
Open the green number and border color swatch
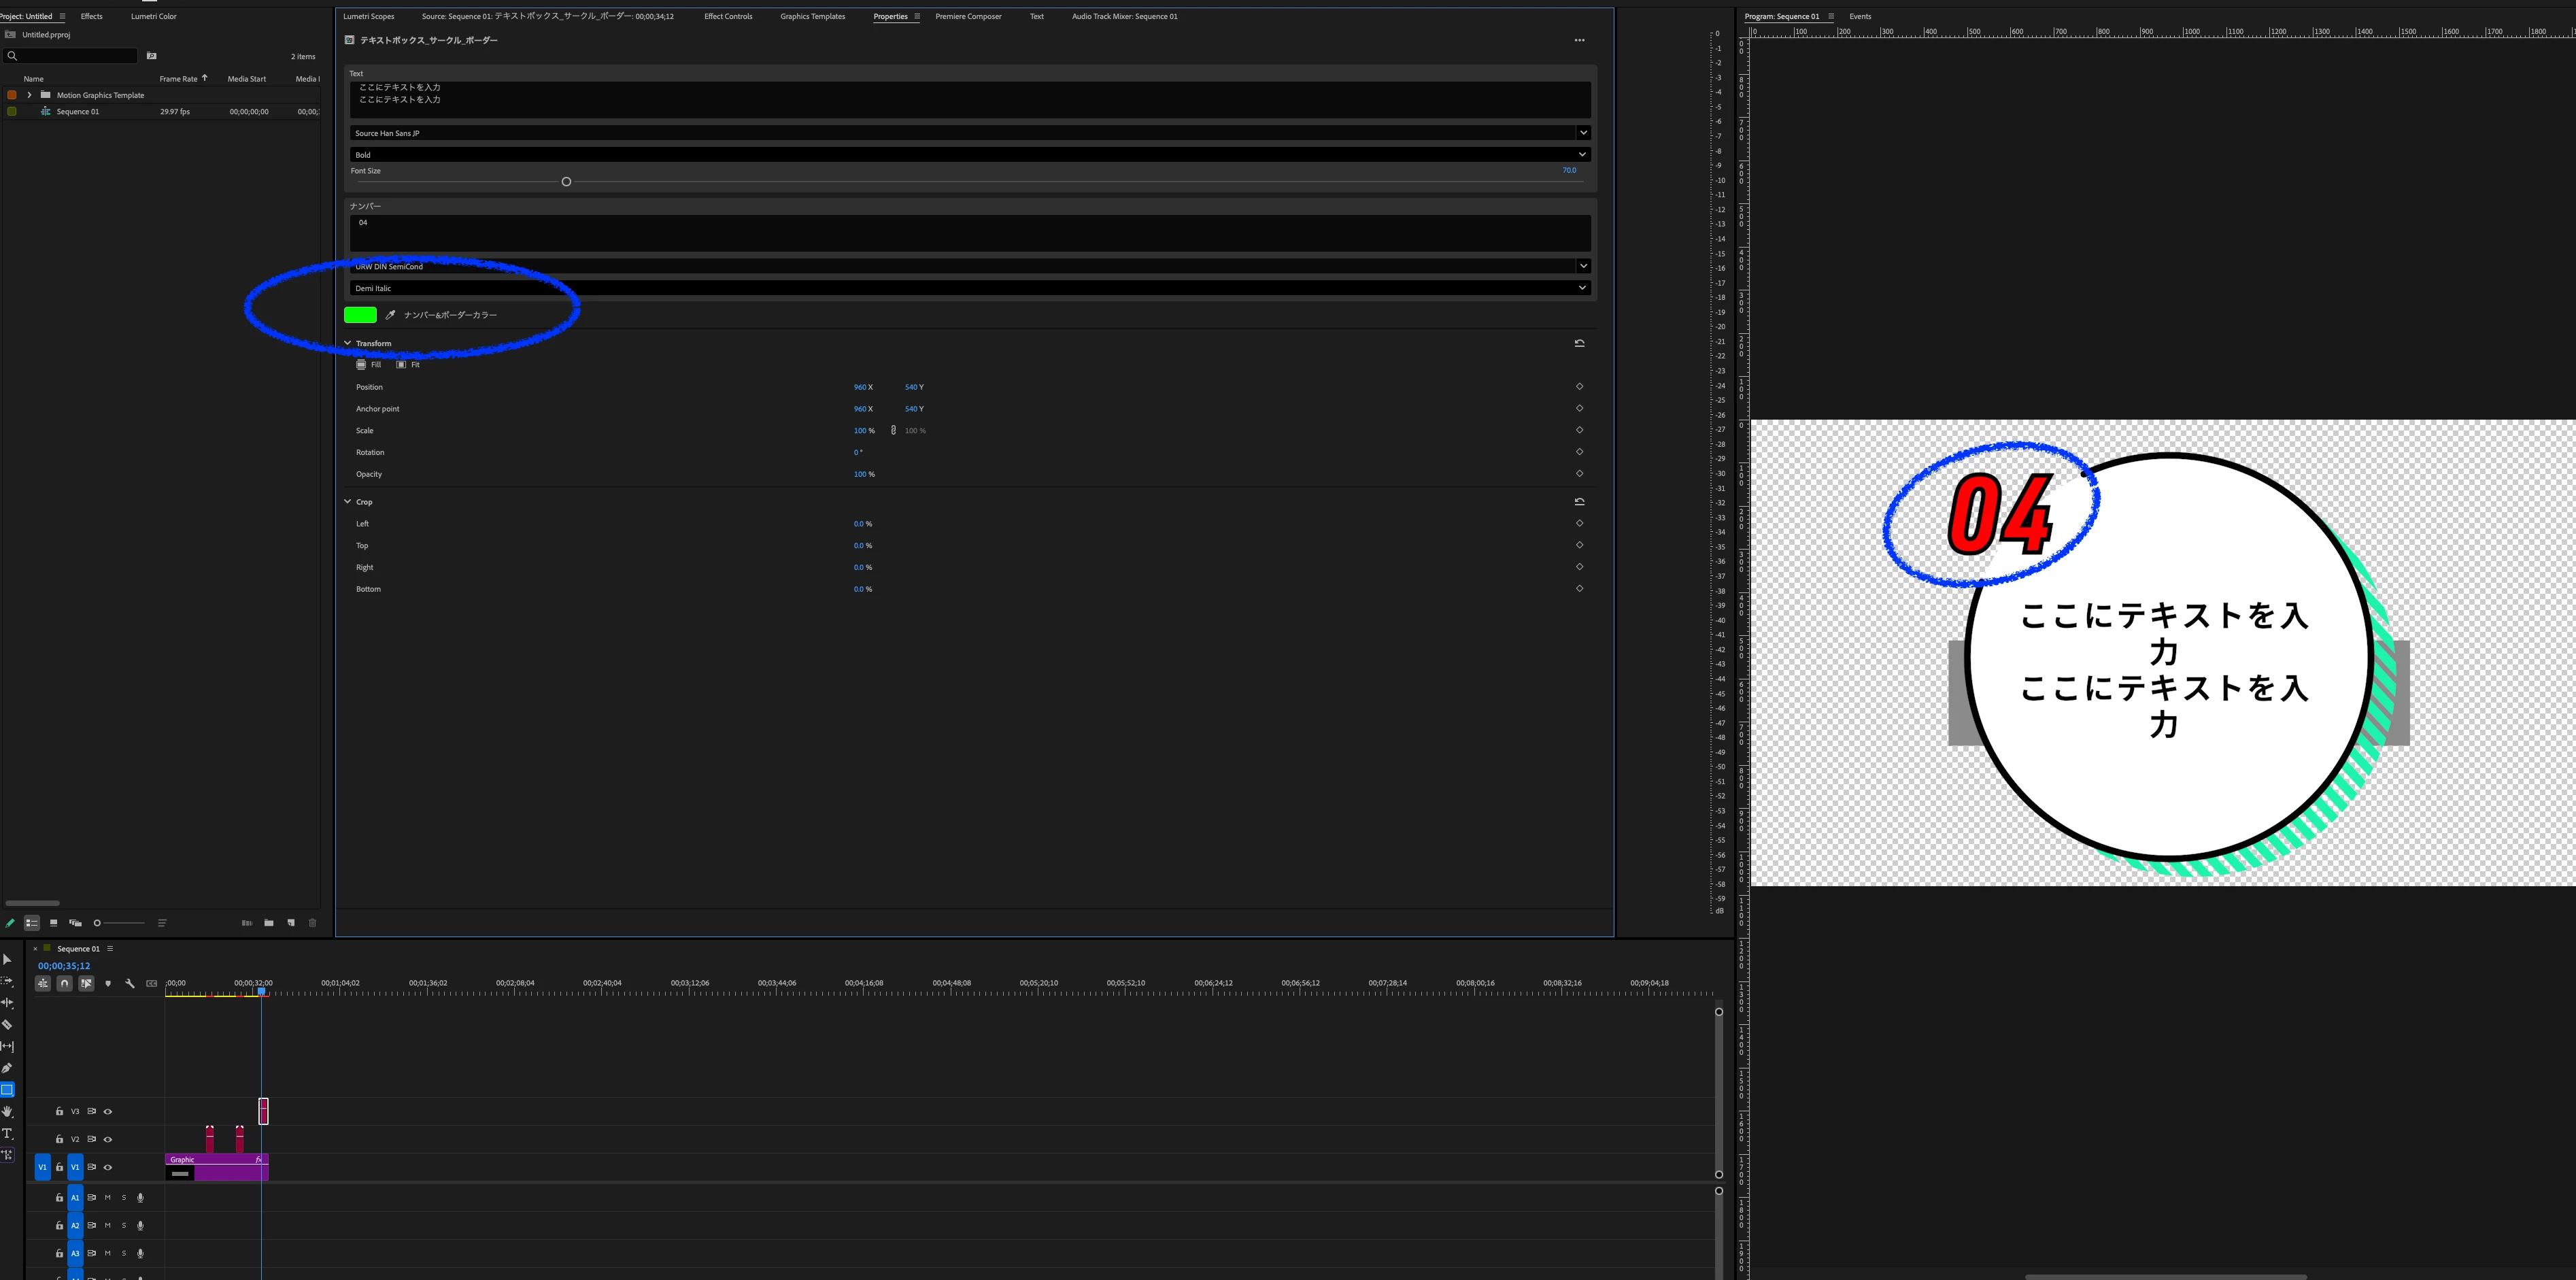click(360, 315)
